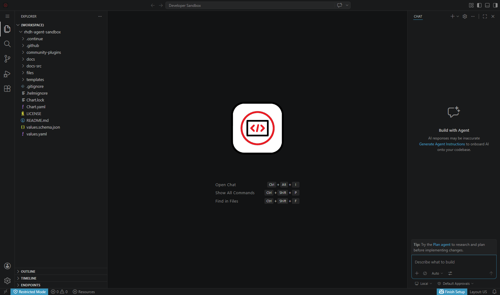Open notifications bell in status bar
The height and width of the screenshot is (295, 500).
(494, 292)
